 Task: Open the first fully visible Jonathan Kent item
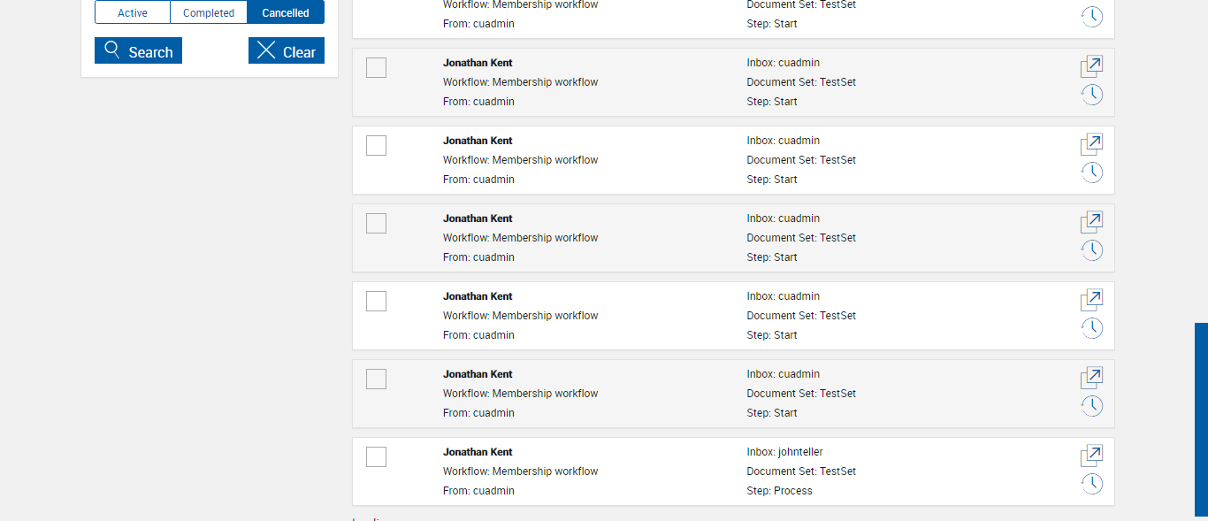pos(1092,66)
